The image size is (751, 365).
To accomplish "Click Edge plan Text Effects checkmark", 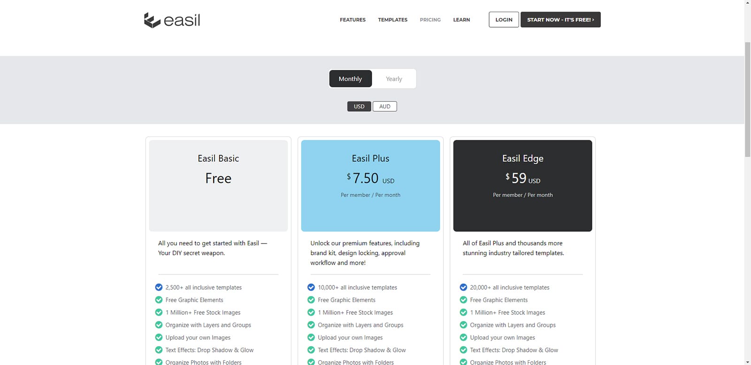I will coord(463,350).
